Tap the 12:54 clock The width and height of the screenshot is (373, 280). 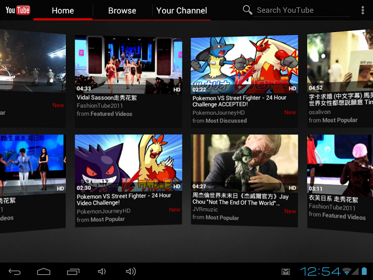320,271
